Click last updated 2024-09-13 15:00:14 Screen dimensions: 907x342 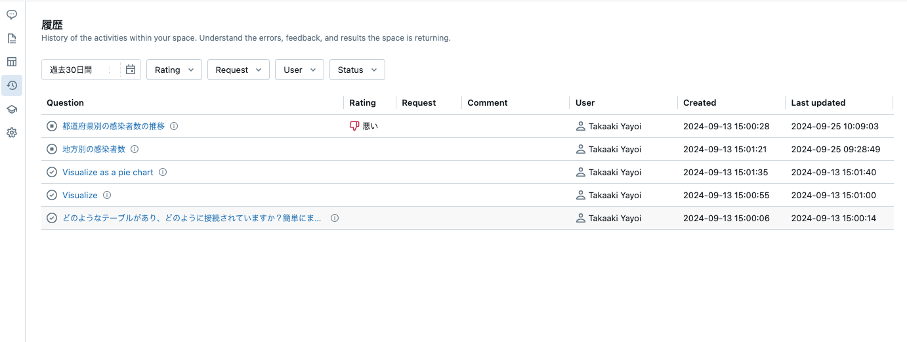click(833, 218)
